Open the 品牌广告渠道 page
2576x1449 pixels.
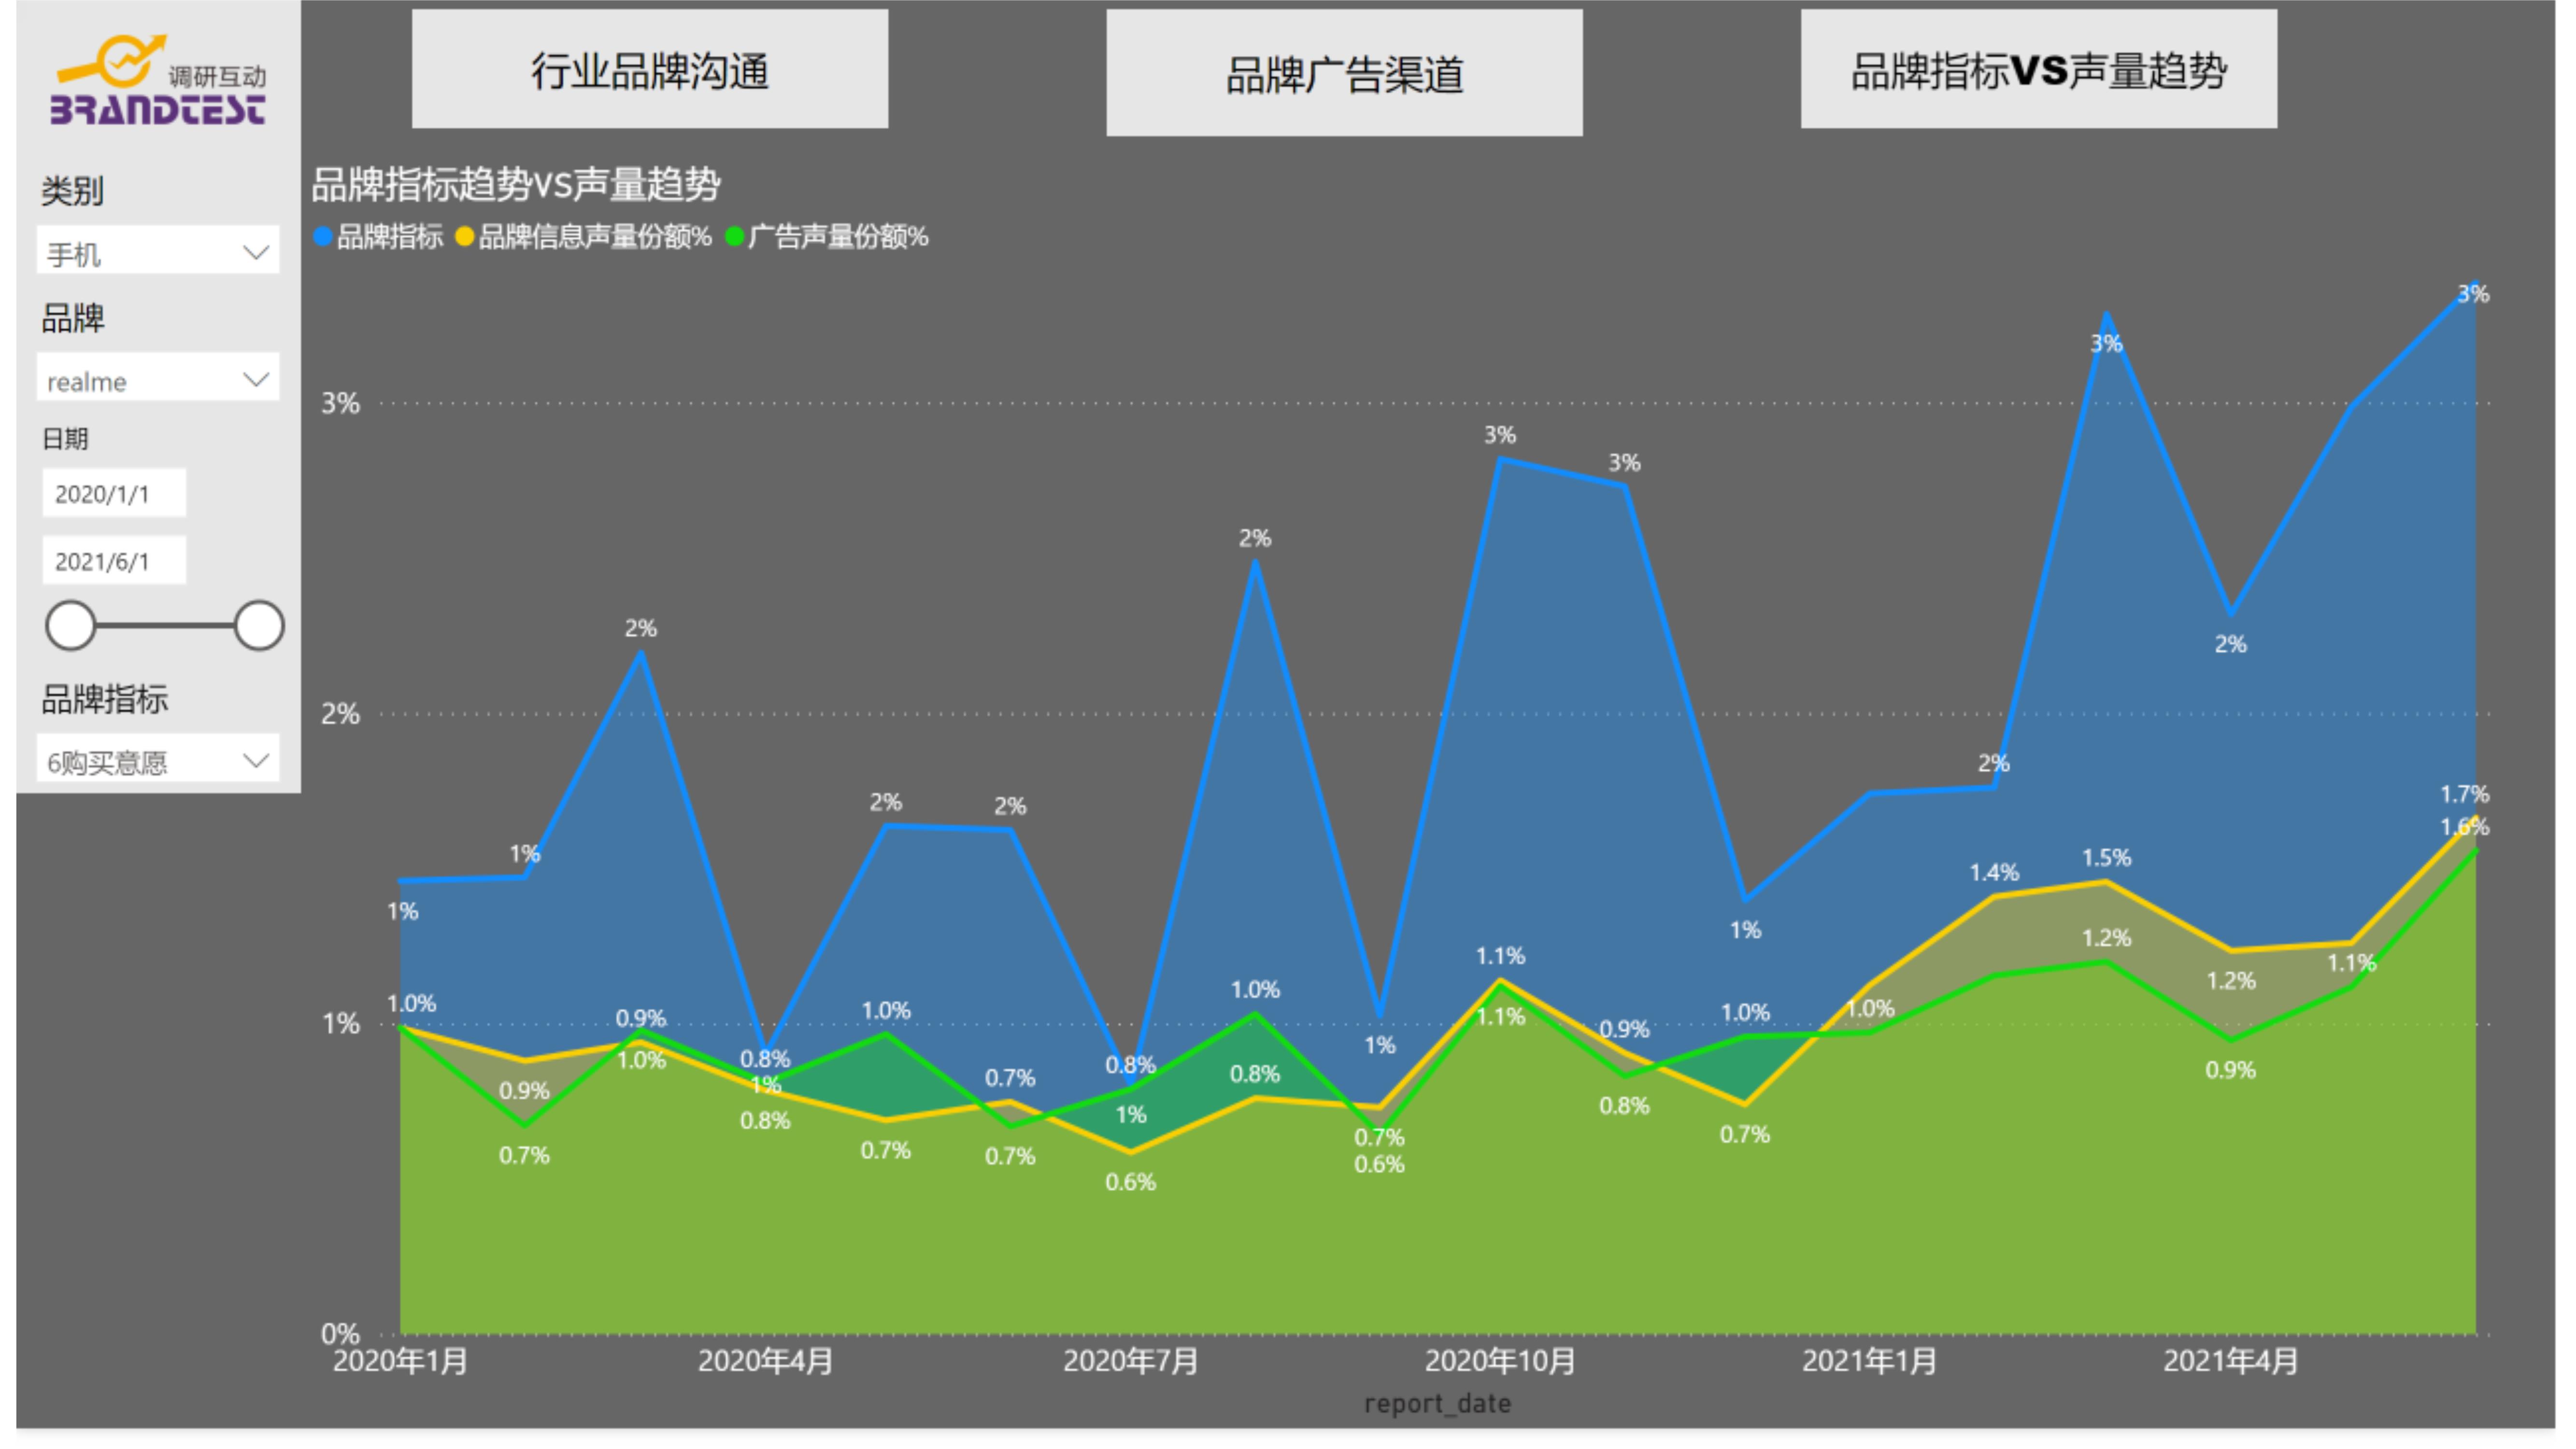coord(1344,73)
